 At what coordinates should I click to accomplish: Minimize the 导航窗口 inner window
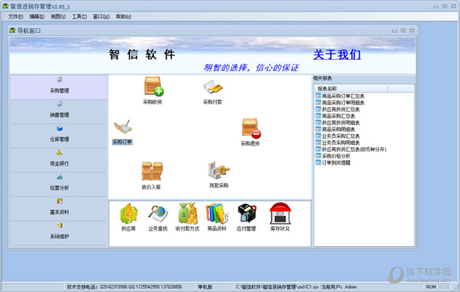[395, 31]
